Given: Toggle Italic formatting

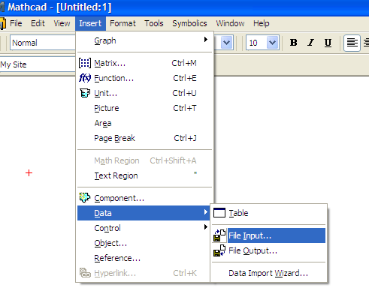Looking at the screenshot, I should 310,43.
